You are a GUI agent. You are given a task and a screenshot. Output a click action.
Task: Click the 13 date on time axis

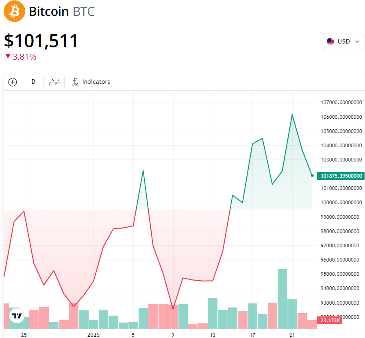213,335
